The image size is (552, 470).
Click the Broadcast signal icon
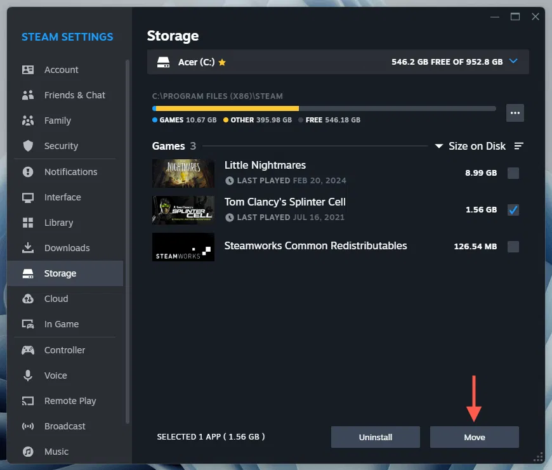(x=28, y=426)
